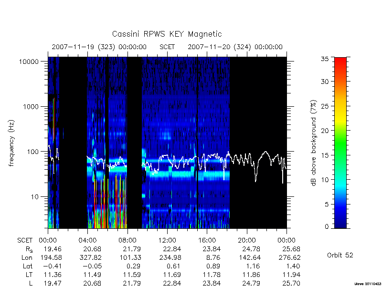Select the Lat value 1.16
The height and width of the screenshot is (286, 382).
254,266
